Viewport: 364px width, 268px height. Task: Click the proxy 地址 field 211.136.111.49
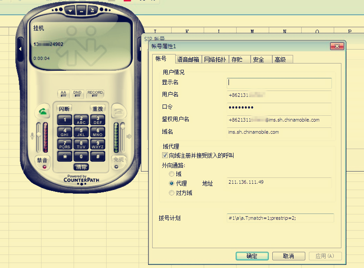point(279,182)
